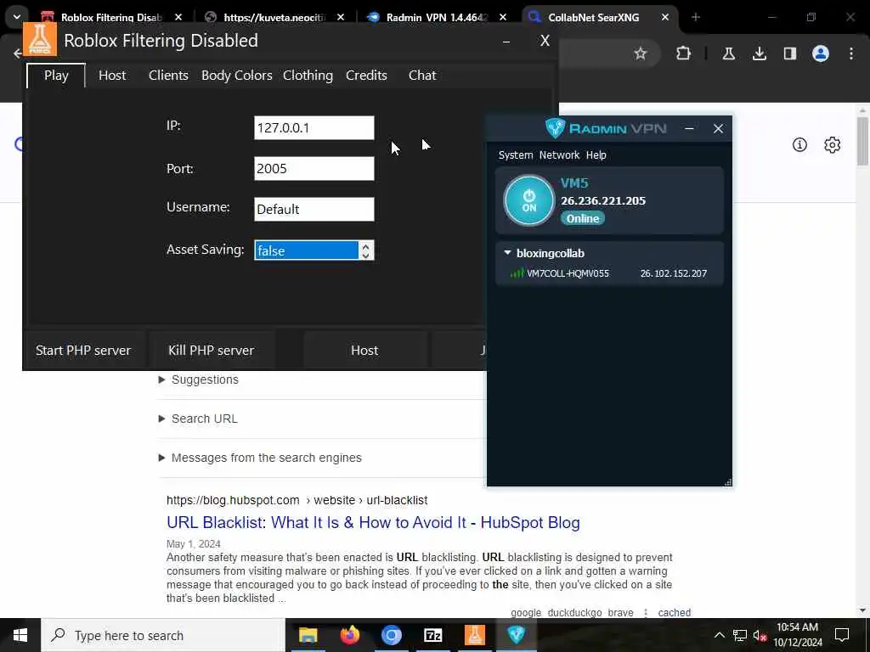Screen dimensions: 870x652
Task: Click the Start PHP server button
Action: pyautogui.click(x=83, y=351)
